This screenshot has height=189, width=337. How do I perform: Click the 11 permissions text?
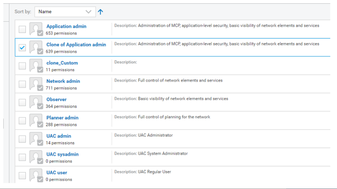tap(60, 70)
